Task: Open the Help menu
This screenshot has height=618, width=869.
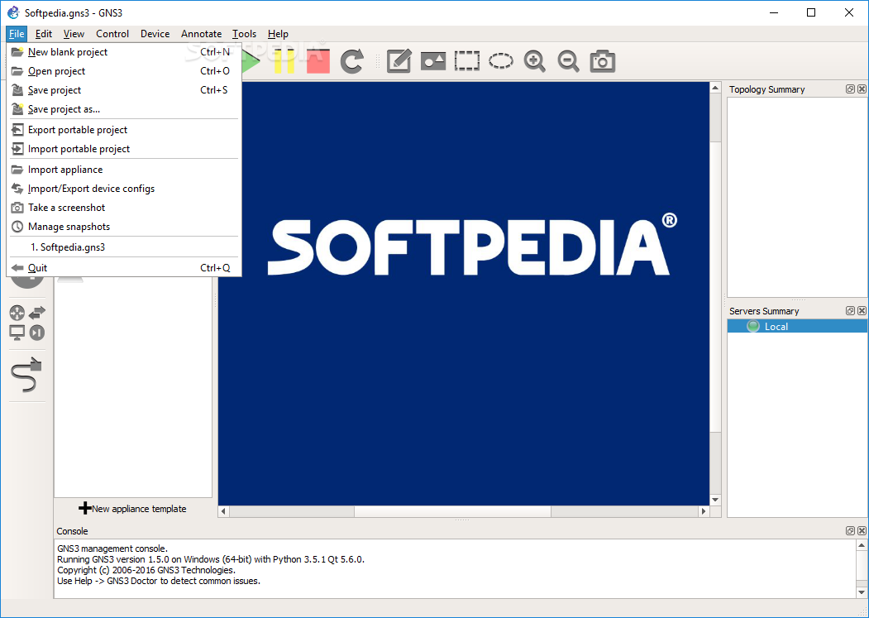Action: pyautogui.click(x=278, y=34)
